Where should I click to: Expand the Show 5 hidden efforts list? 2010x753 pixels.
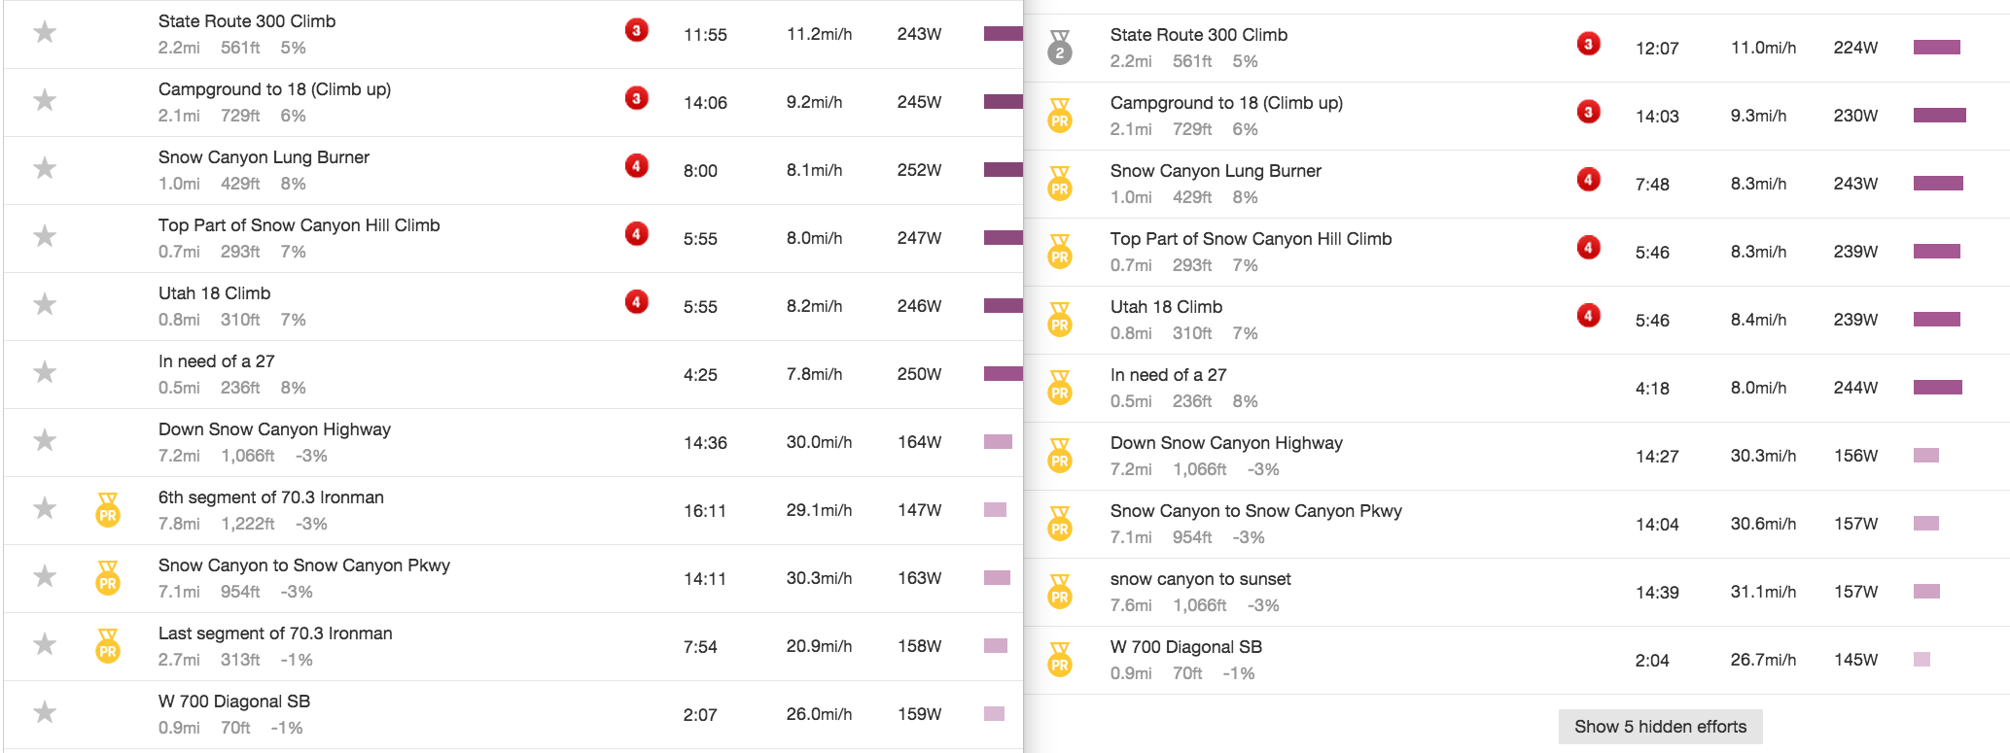pos(1660,727)
